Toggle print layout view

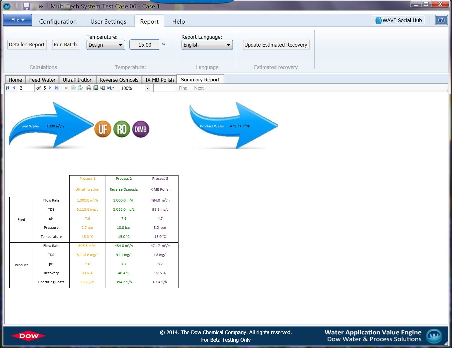point(96,88)
